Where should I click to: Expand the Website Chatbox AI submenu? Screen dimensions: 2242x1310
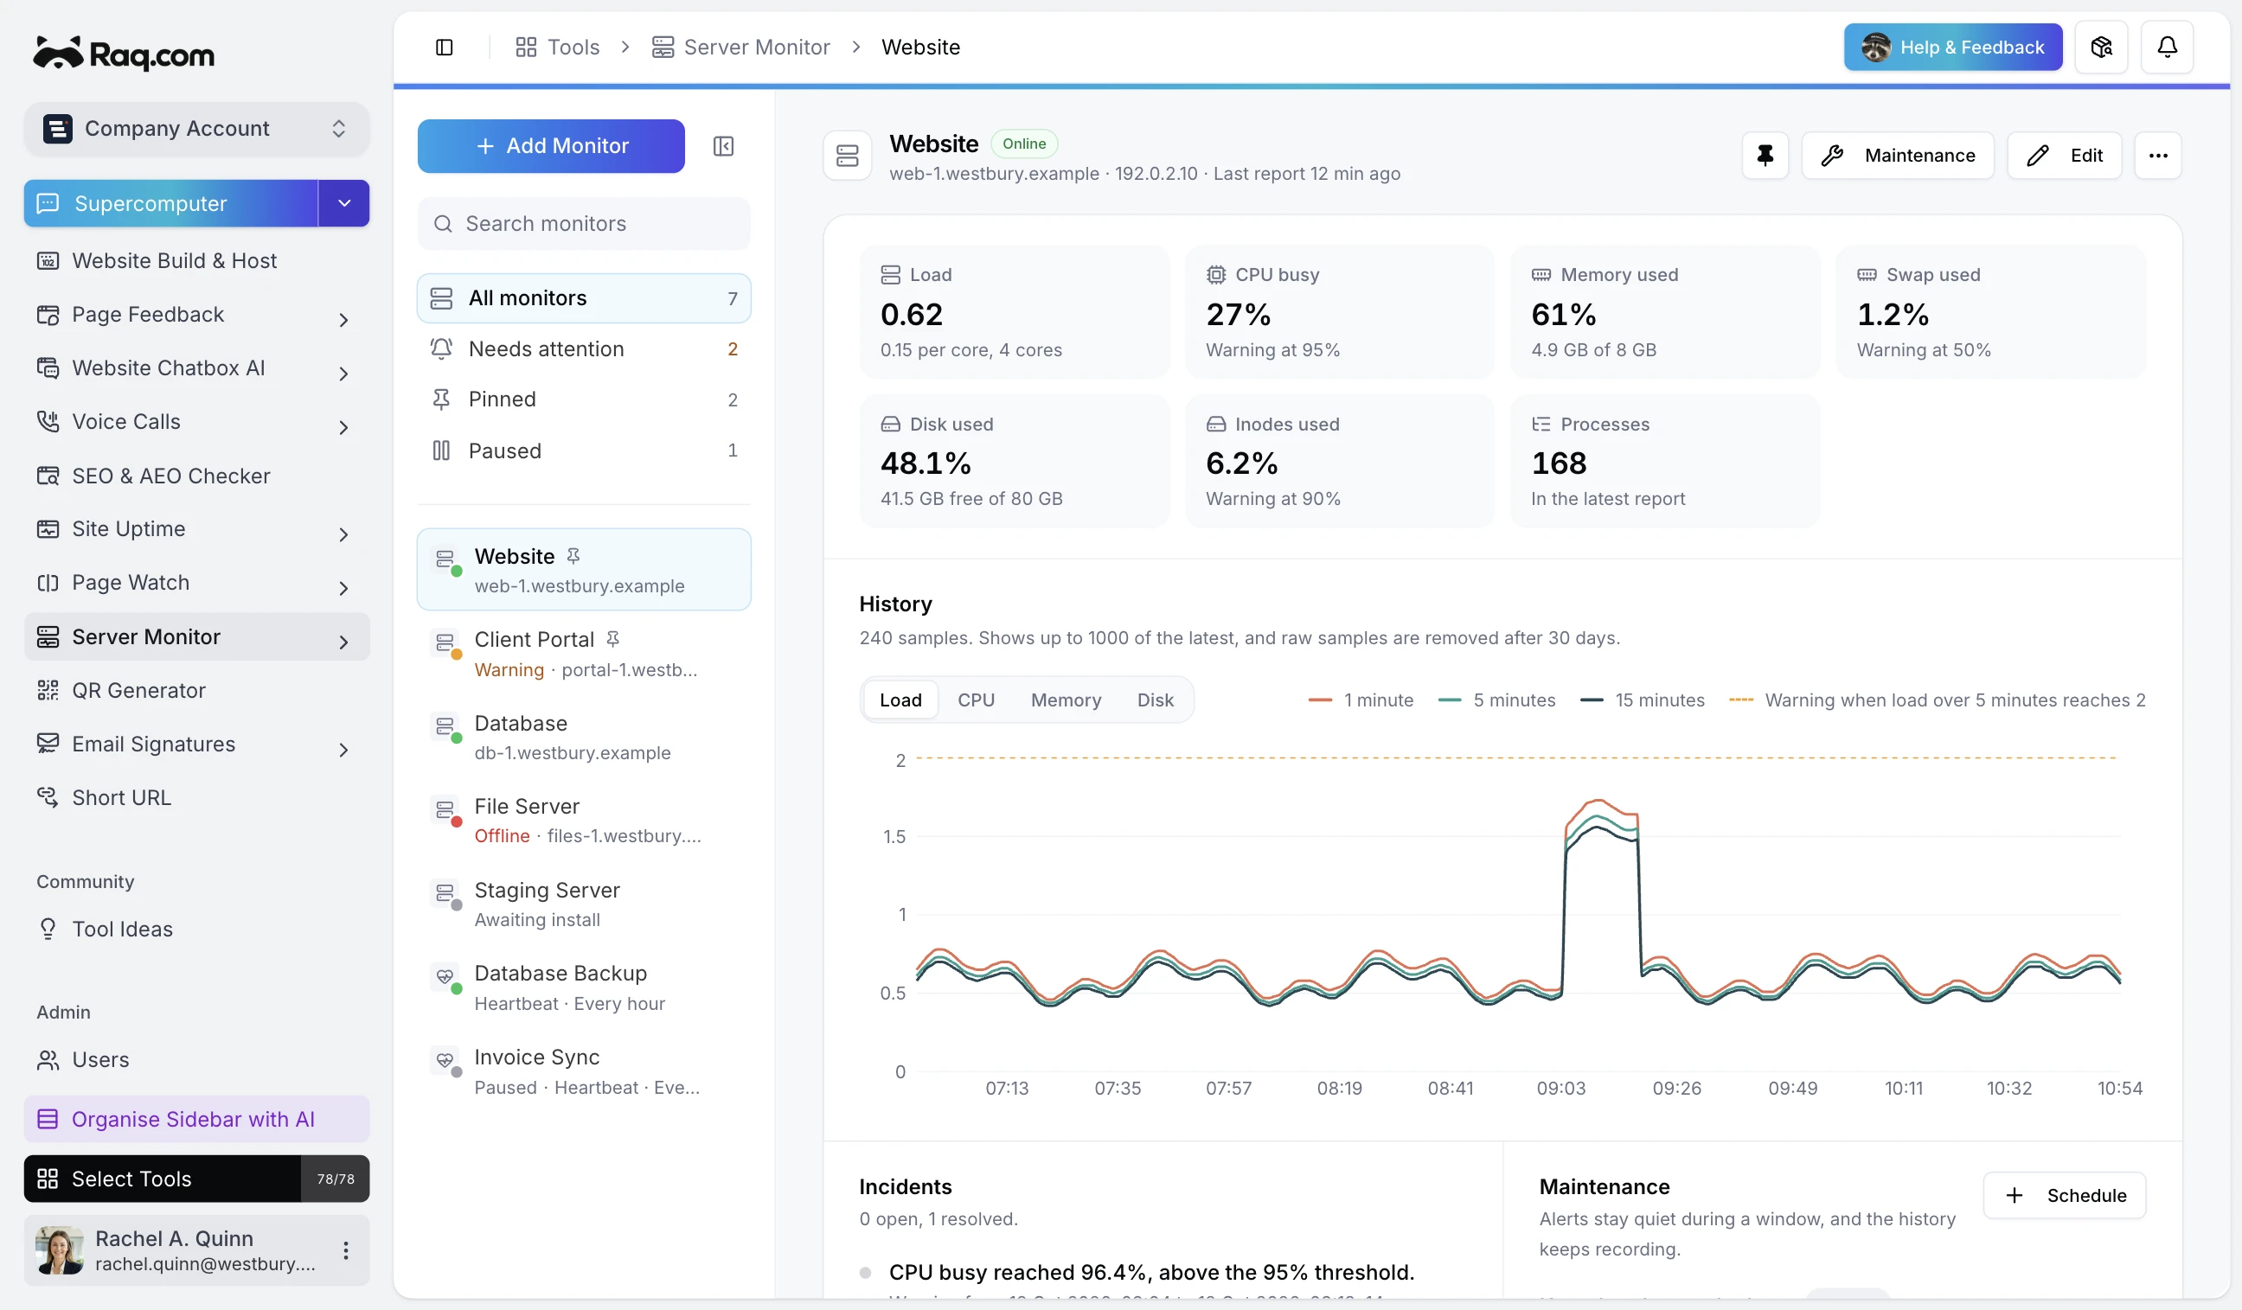[x=343, y=374]
